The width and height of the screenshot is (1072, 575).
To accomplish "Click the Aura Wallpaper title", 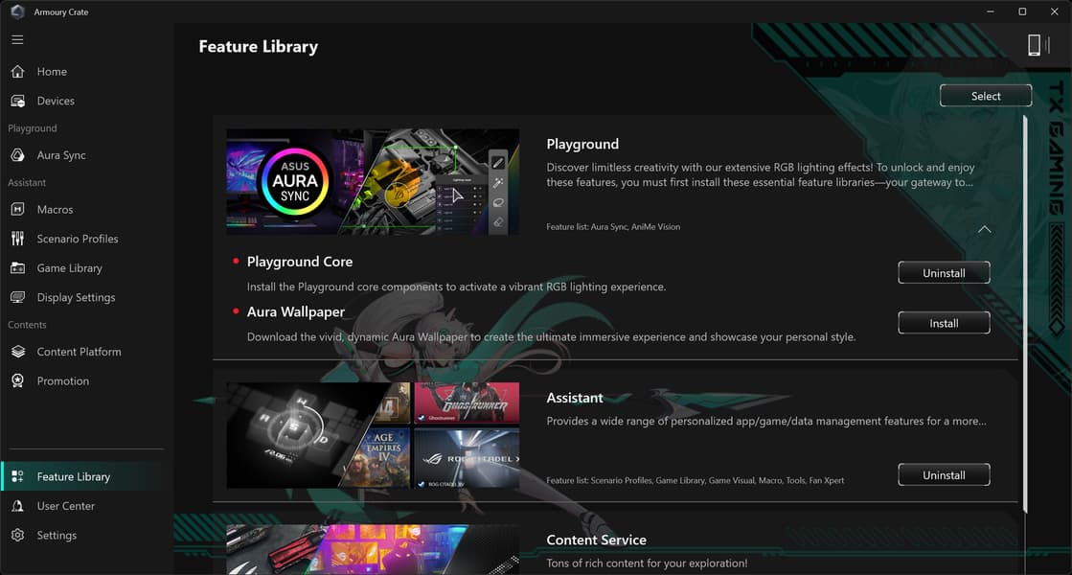I will tap(295, 311).
